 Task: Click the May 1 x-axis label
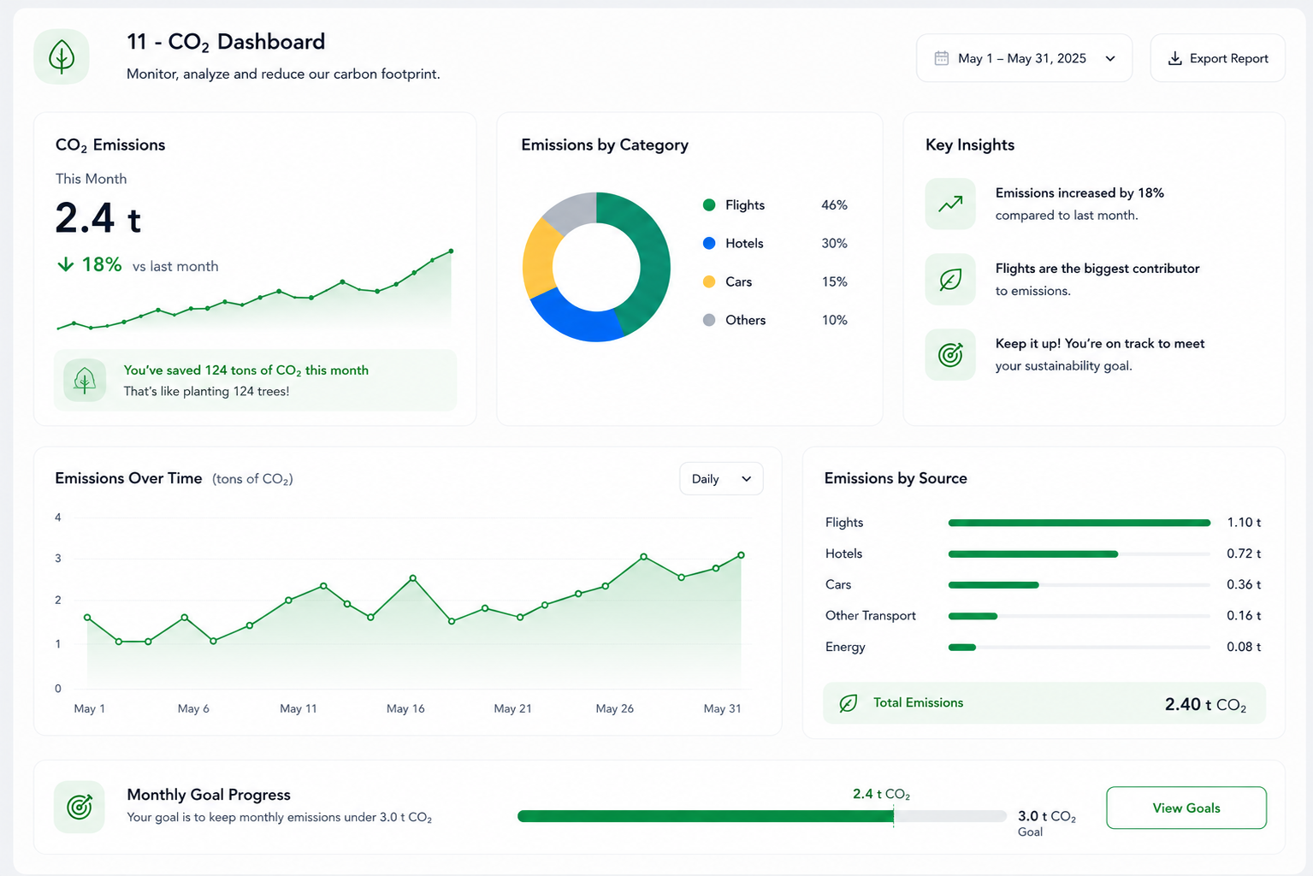90,708
